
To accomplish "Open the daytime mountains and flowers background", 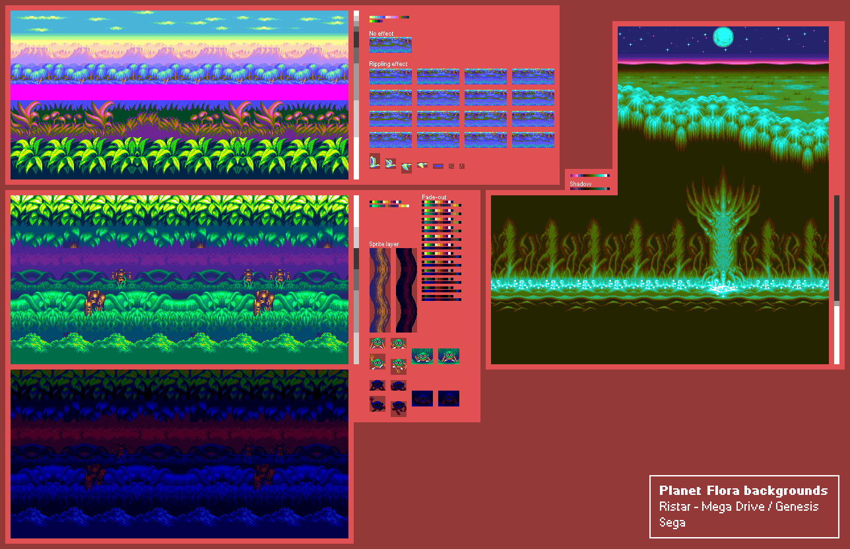I will [180, 95].
